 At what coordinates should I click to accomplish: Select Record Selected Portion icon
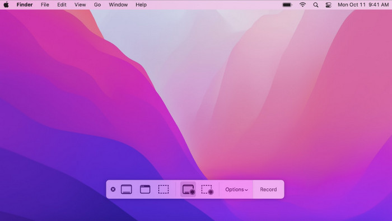click(207, 190)
